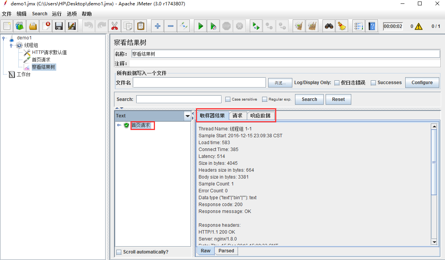Image resolution: width=445 pixels, height=260 pixels.
Task: Open the Help question mark icon
Action: [x=372, y=26]
